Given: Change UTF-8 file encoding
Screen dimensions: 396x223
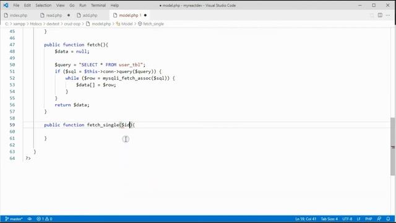Looking at the screenshot, I should pos(347,219).
